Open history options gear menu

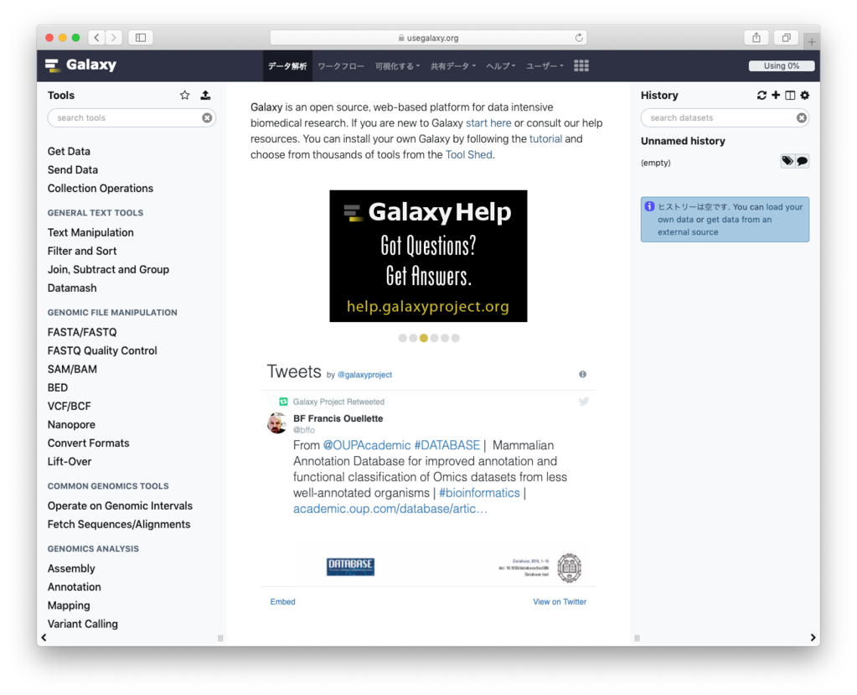coord(804,95)
